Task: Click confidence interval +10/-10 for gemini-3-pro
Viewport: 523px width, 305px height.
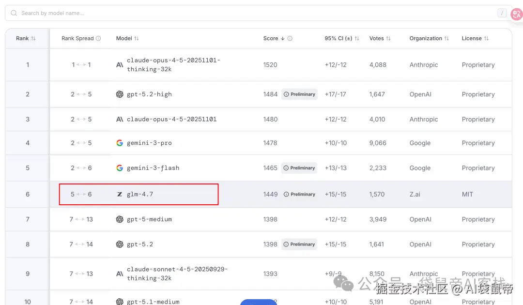Action: (336, 143)
